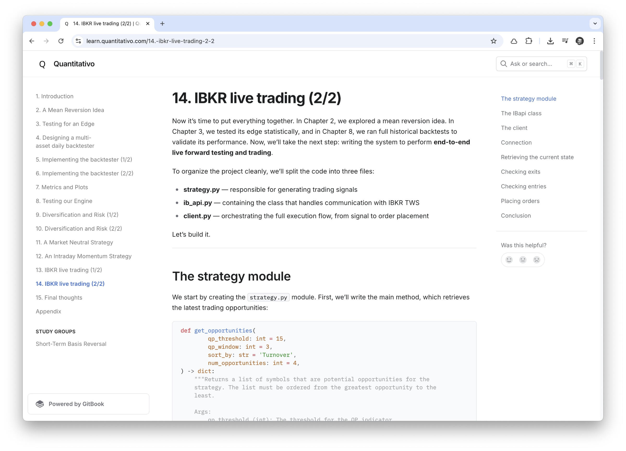Bookmark this page with the star icon
Image resolution: width=626 pixels, height=451 pixels.
coord(493,41)
